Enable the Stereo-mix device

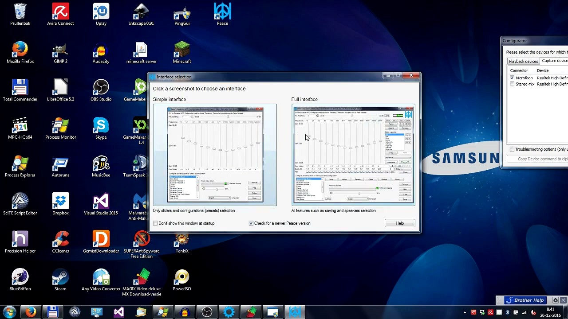tap(512, 84)
